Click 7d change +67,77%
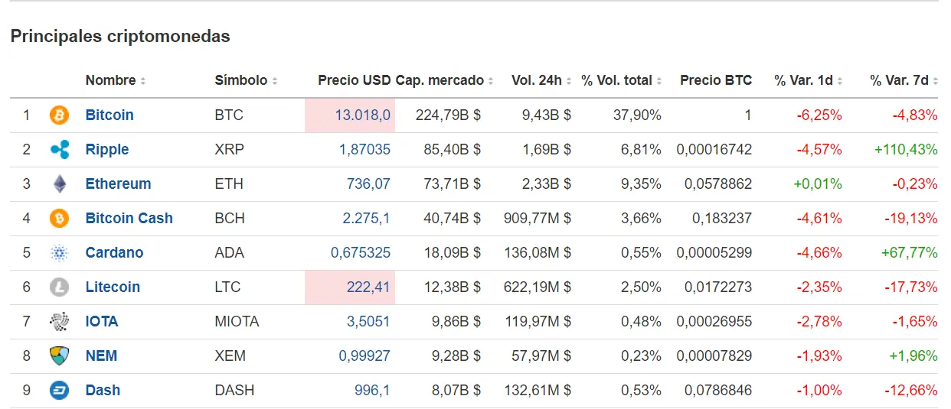Screen dimensions: 951x409 910,253
